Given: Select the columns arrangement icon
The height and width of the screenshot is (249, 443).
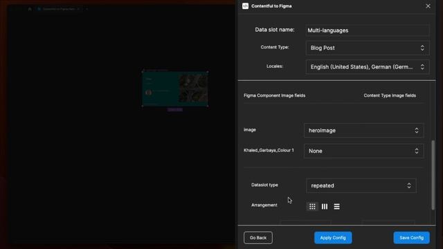Looking at the screenshot, I should 325,206.
